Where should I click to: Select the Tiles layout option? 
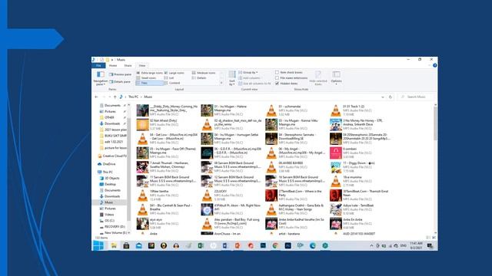click(150, 83)
